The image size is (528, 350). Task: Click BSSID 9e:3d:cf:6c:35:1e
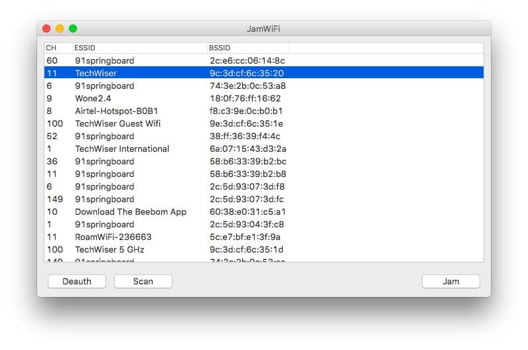[x=246, y=123]
